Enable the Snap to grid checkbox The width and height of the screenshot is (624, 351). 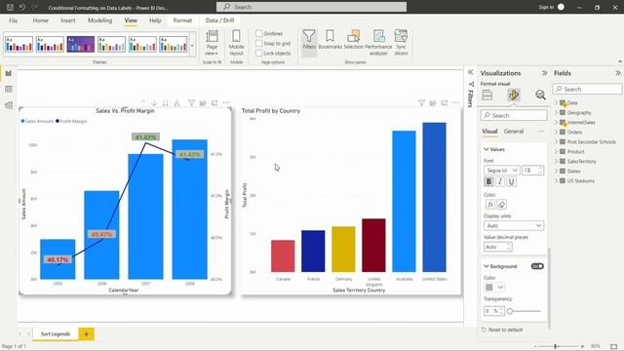point(258,43)
